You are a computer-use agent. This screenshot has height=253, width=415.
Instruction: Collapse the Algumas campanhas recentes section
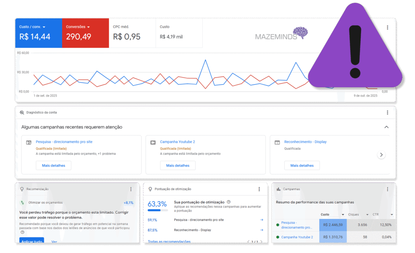[386, 127]
